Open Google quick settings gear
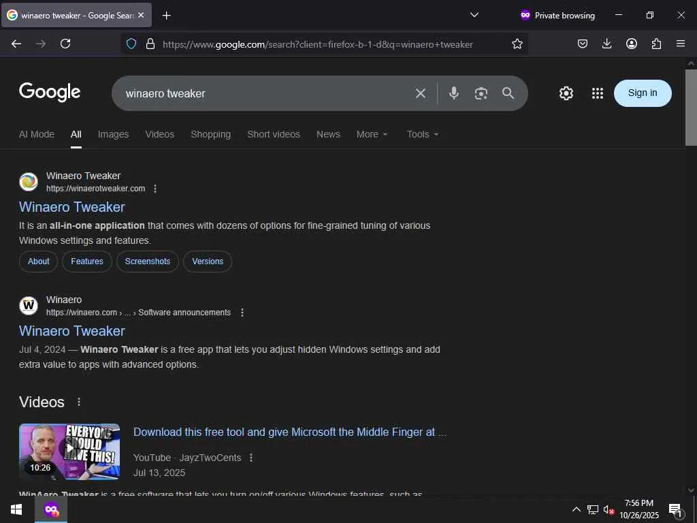Viewport: 697px width, 523px height. (566, 93)
